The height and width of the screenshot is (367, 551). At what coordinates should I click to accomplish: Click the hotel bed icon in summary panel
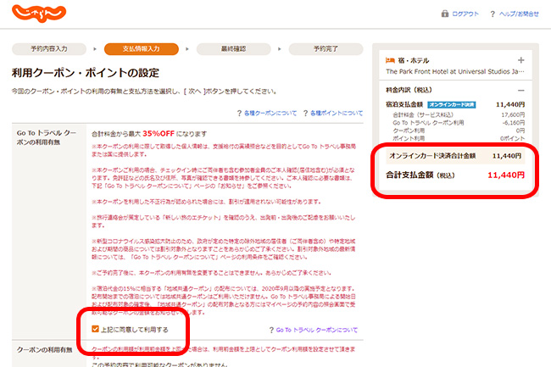coord(390,61)
